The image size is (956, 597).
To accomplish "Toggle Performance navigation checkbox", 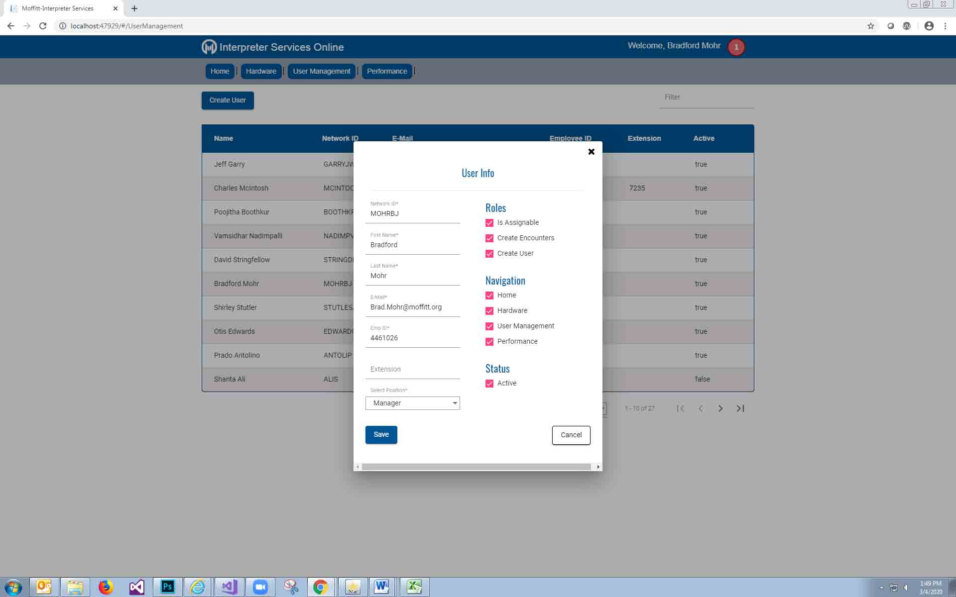I will click(x=489, y=342).
